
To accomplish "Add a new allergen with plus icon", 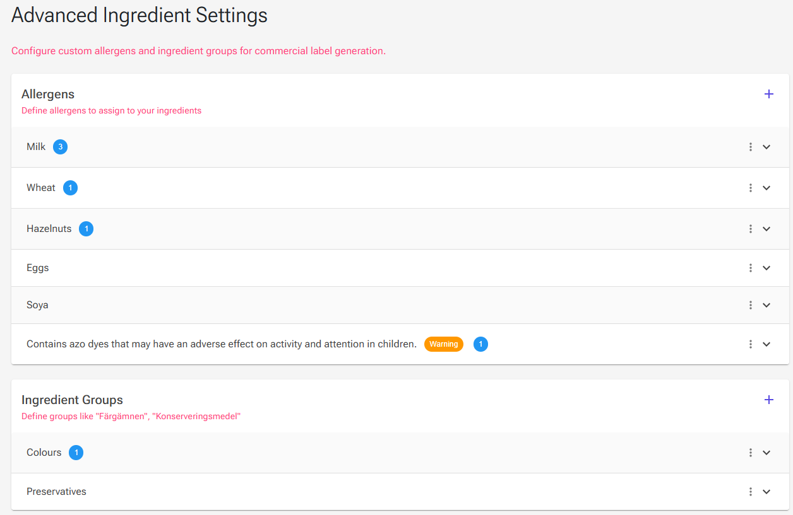I will tap(768, 94).
